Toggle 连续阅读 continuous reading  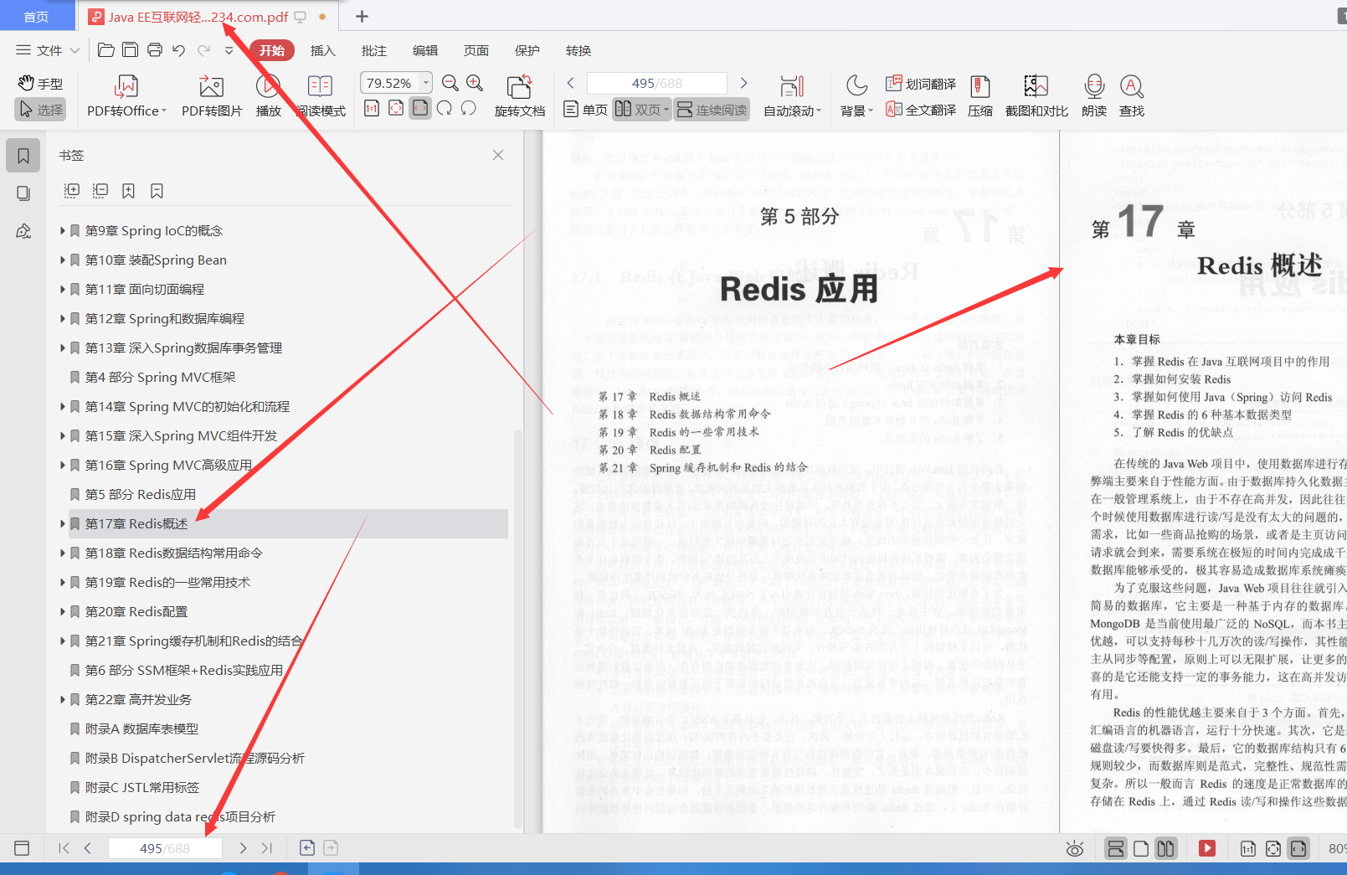pos(712,110)
